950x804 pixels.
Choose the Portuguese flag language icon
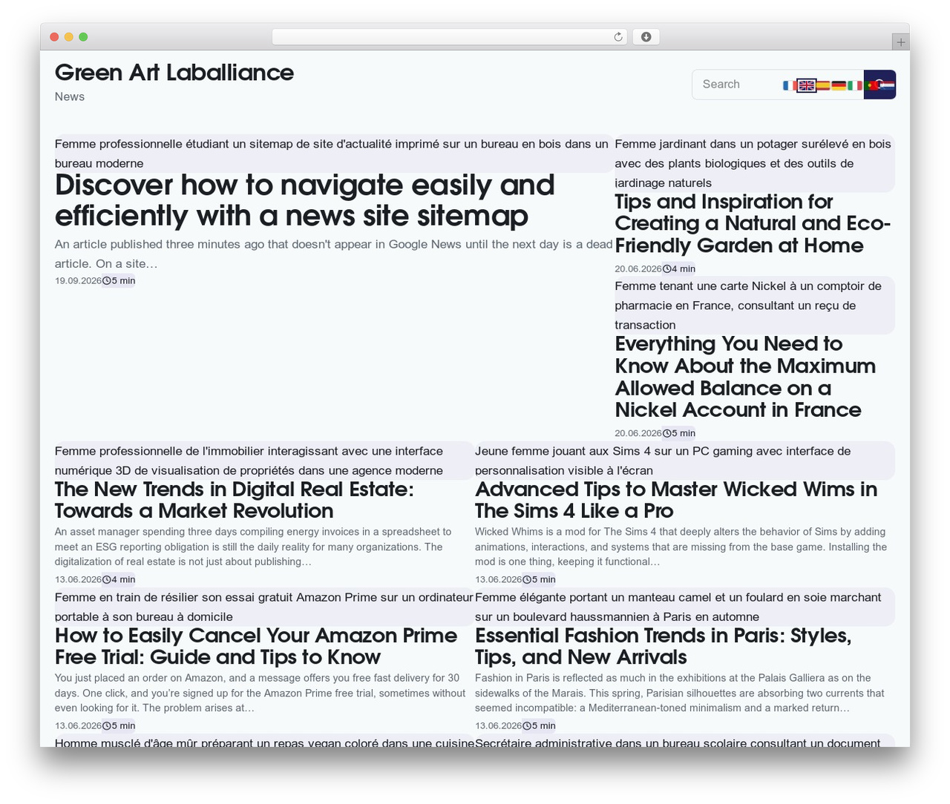click(871, 85)
